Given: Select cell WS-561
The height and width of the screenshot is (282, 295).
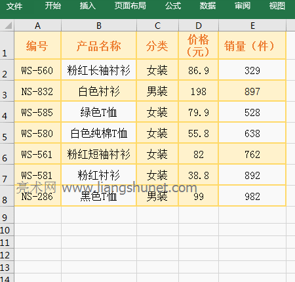Looking at the screenshot, I should pos(37,154).
